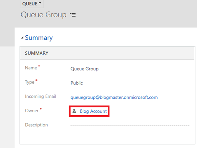Image resolution: width=197 pixels, height=148 pixels.
Task: Open the QUEUE entity dropdown
Action: pyautogui.click(x=32, y=3)
